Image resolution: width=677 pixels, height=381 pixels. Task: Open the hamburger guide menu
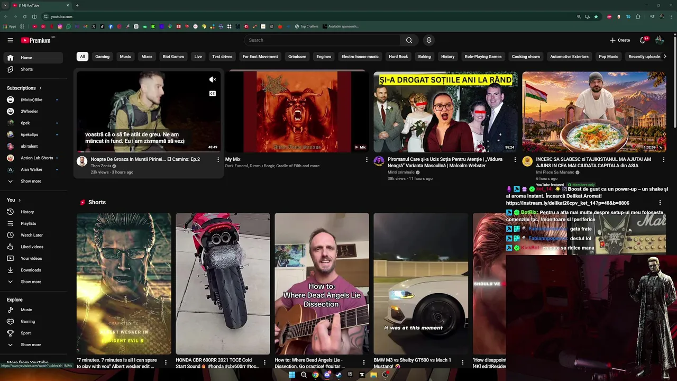tap(10, 40)
